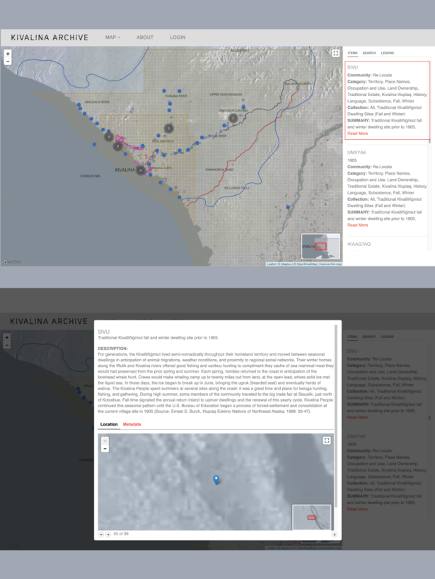Zoom out on the main archive map
Viewport: 435px width, 579px height.
[x=8, y=61]
